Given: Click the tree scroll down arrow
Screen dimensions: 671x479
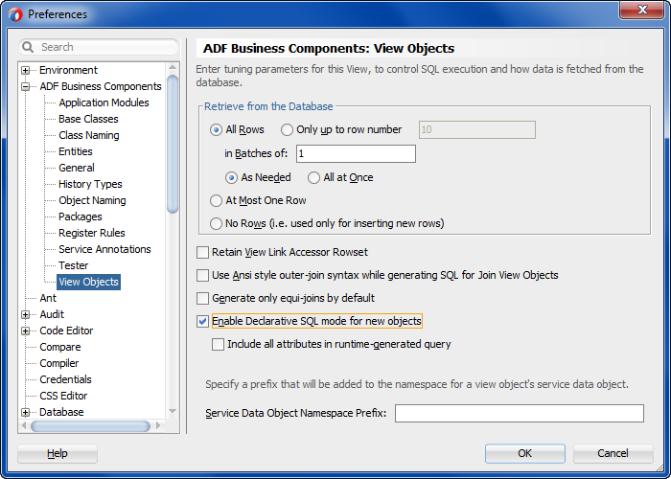Looking at the screenshot, I should (x=173, y=411).
